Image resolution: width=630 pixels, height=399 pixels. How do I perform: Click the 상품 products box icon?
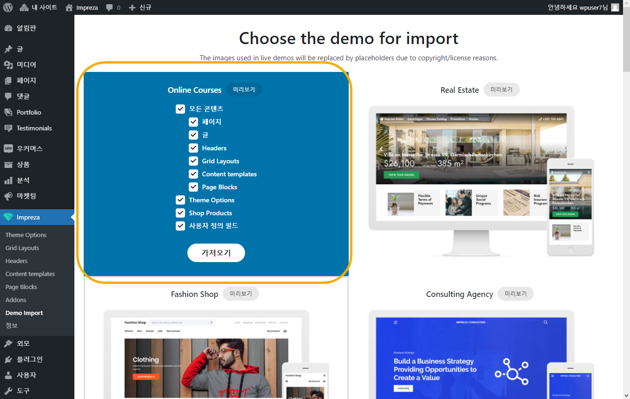(8, 164)
